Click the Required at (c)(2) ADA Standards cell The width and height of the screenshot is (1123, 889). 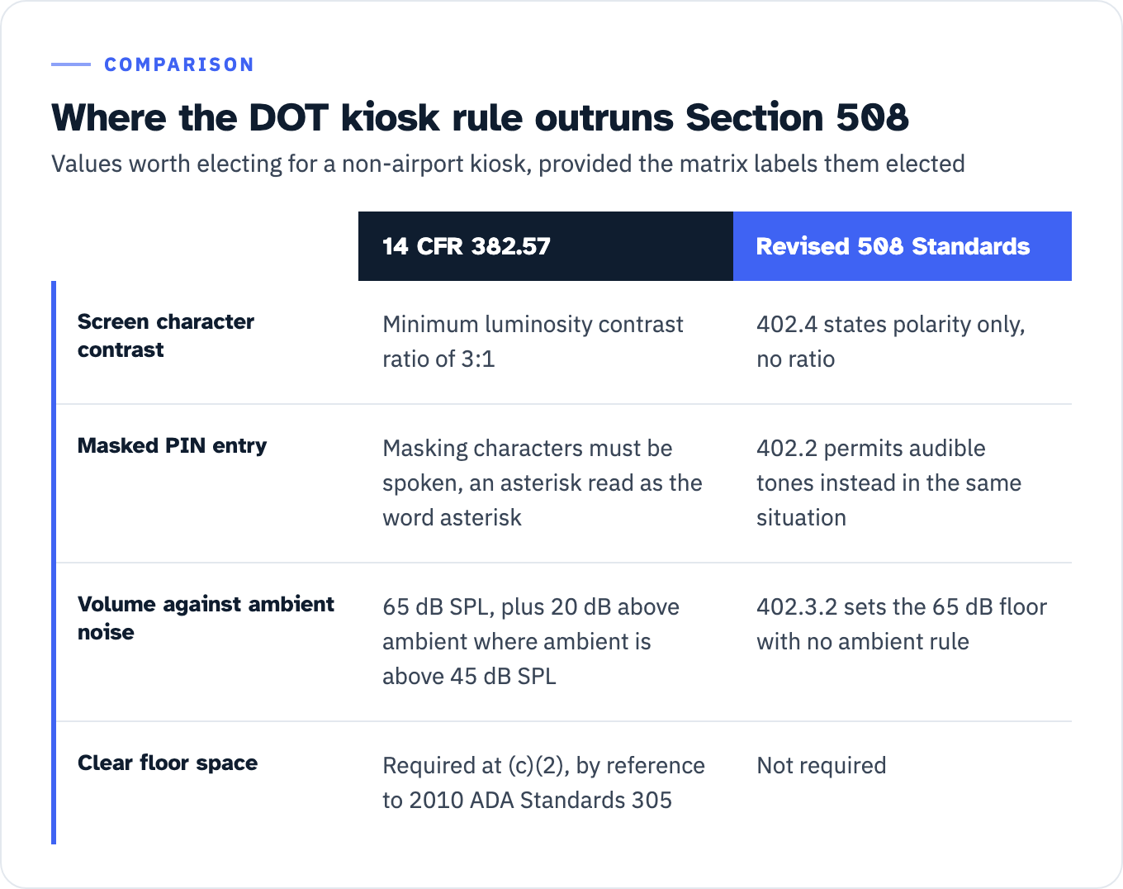[544, 782]
